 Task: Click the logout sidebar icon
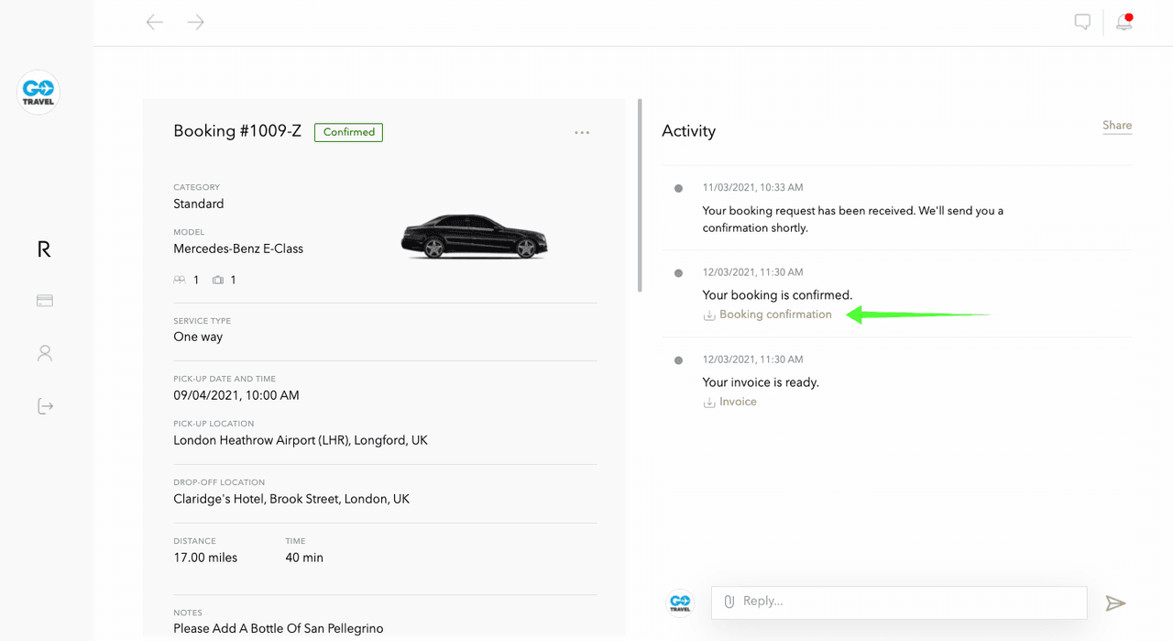click(x=45, y=406)
